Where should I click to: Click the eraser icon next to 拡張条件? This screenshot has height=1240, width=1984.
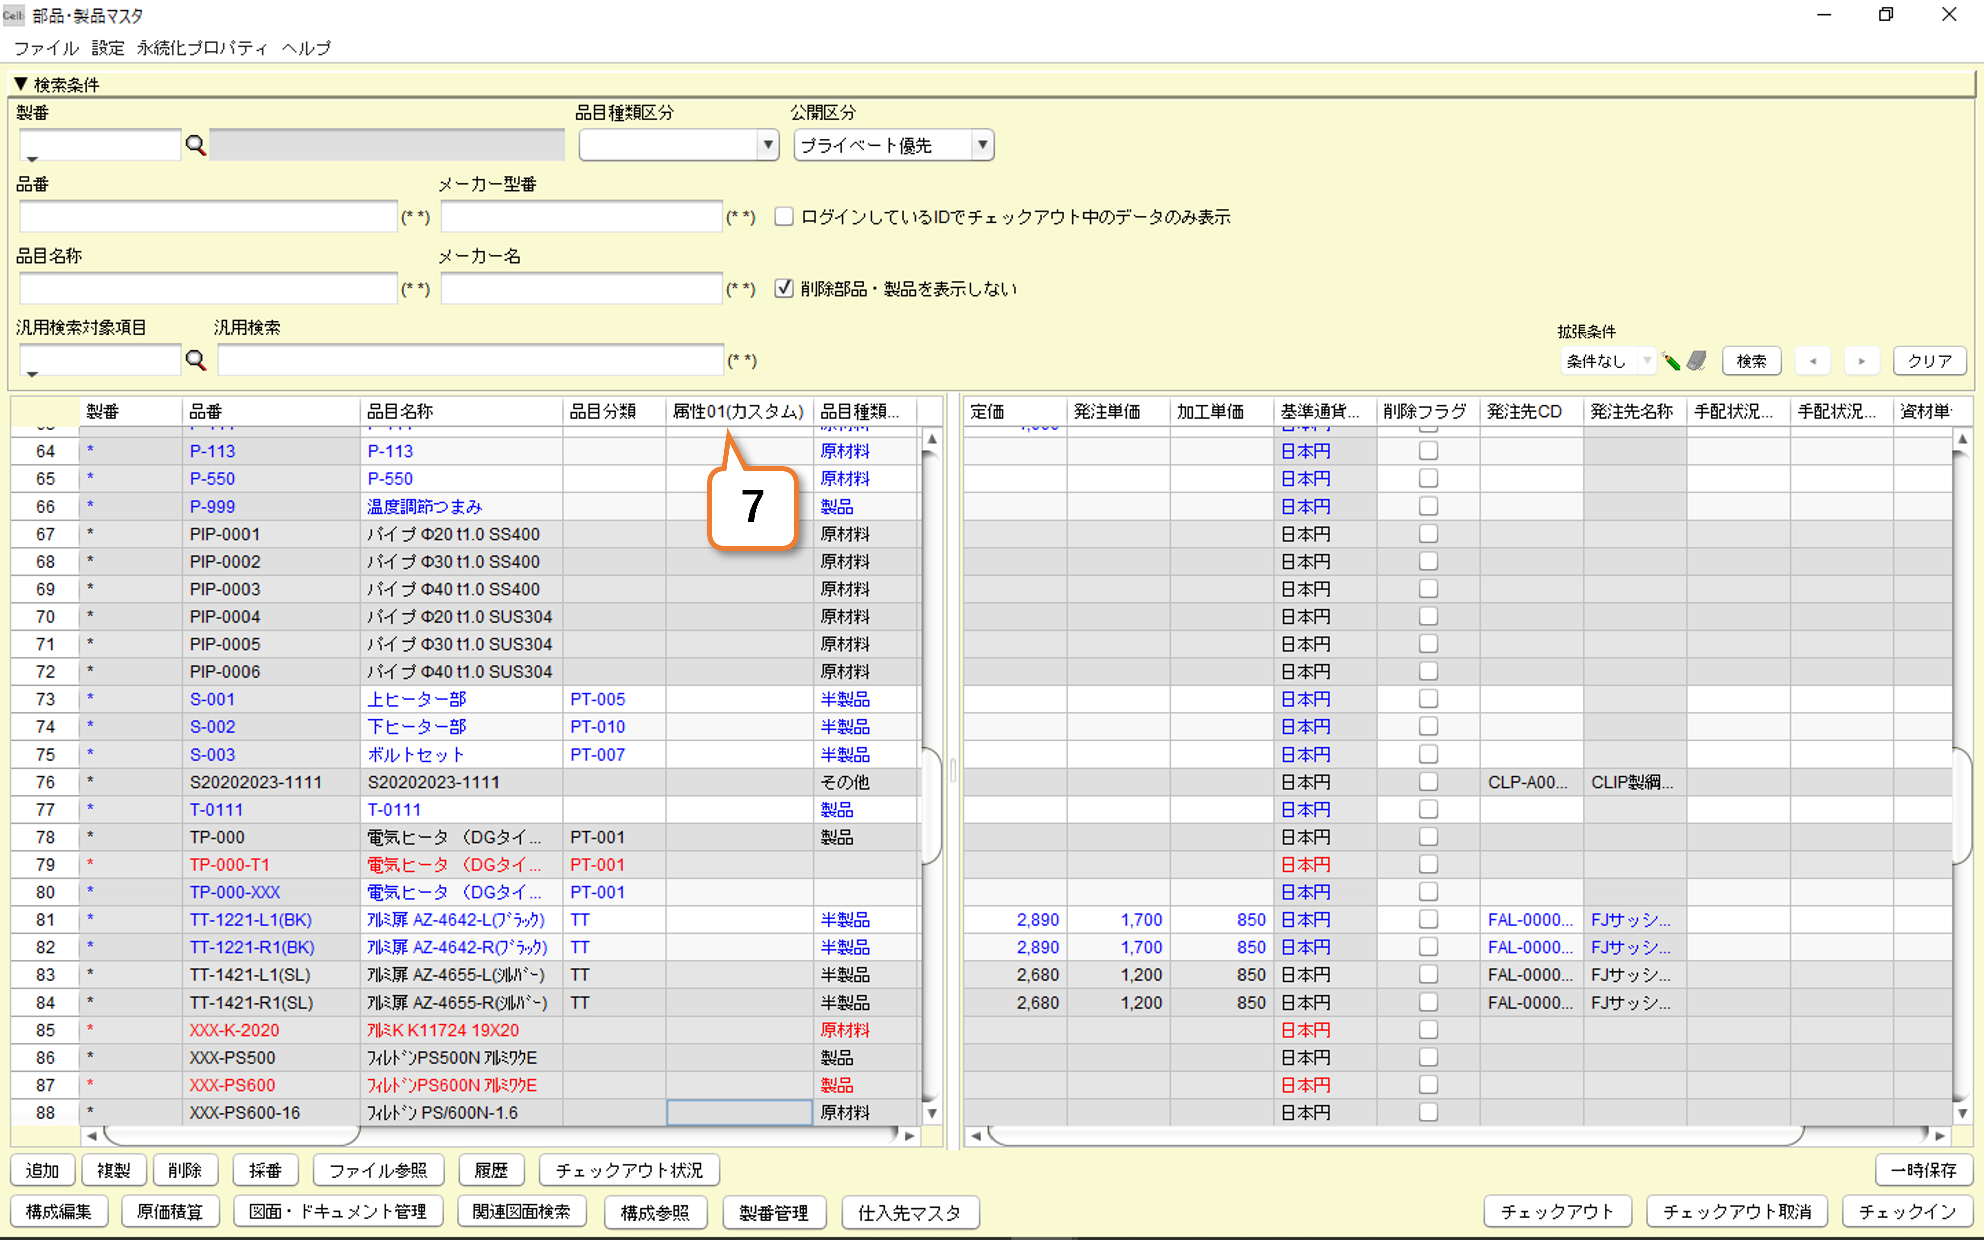point(1696,360)
